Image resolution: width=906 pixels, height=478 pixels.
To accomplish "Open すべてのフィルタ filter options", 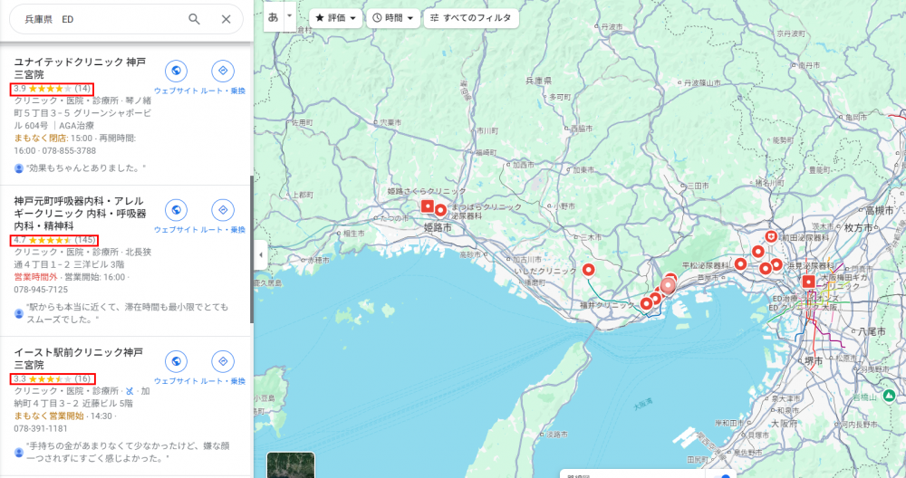I will (470, 18).
